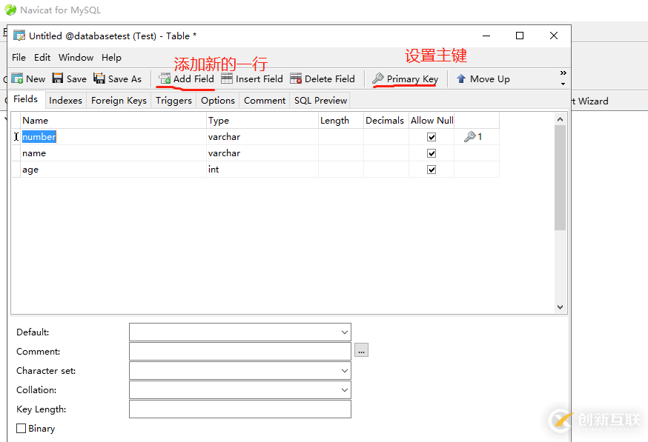Click the Delete Field icon
This screenshot has width=648, height=442.
(x=296, y=78)
